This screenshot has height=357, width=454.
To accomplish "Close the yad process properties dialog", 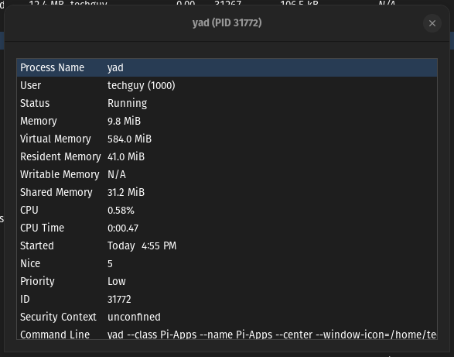I will (432, 23).
